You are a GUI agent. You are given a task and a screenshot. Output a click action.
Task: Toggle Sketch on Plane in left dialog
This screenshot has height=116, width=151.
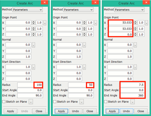(x=4, y=102)
